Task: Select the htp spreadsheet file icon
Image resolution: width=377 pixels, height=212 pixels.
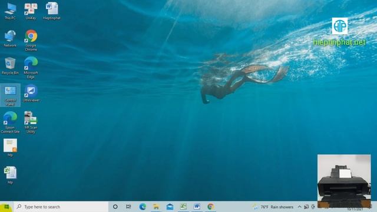Action: click(x=10, y=175)
